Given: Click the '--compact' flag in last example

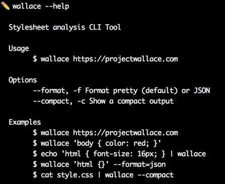Looking at the screenshot, I should click(x=156, y=175).
